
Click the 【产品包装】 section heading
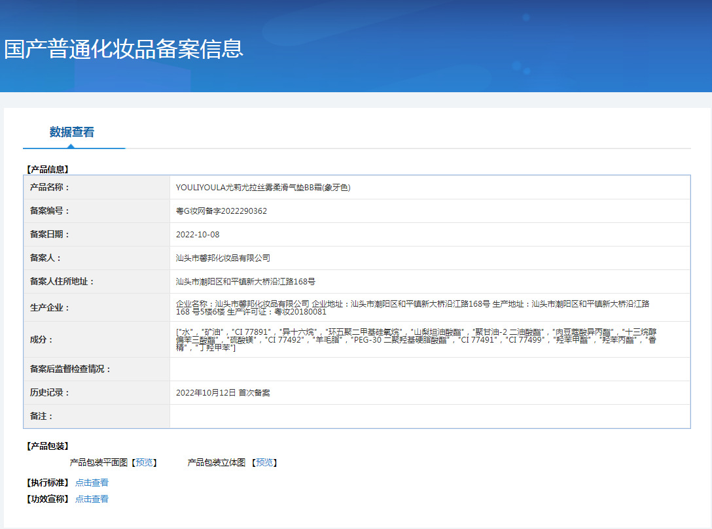[46, 446]
